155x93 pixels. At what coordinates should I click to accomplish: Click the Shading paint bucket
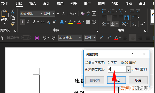click(x=104, y=24)
